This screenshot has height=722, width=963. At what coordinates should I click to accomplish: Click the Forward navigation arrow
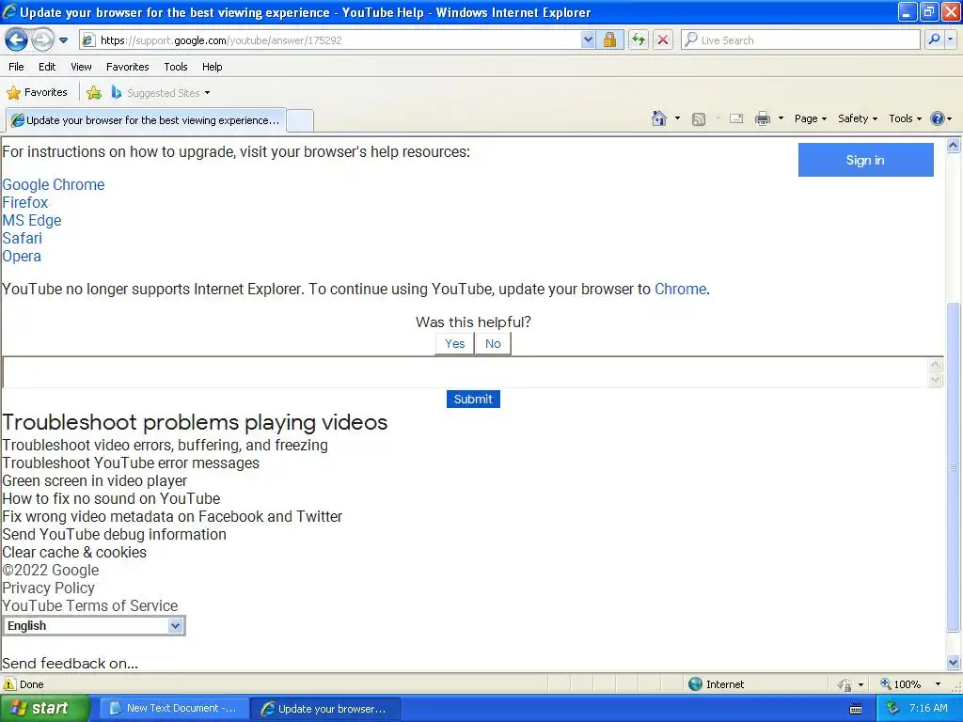pyautogui.click(x=42, y=39)
